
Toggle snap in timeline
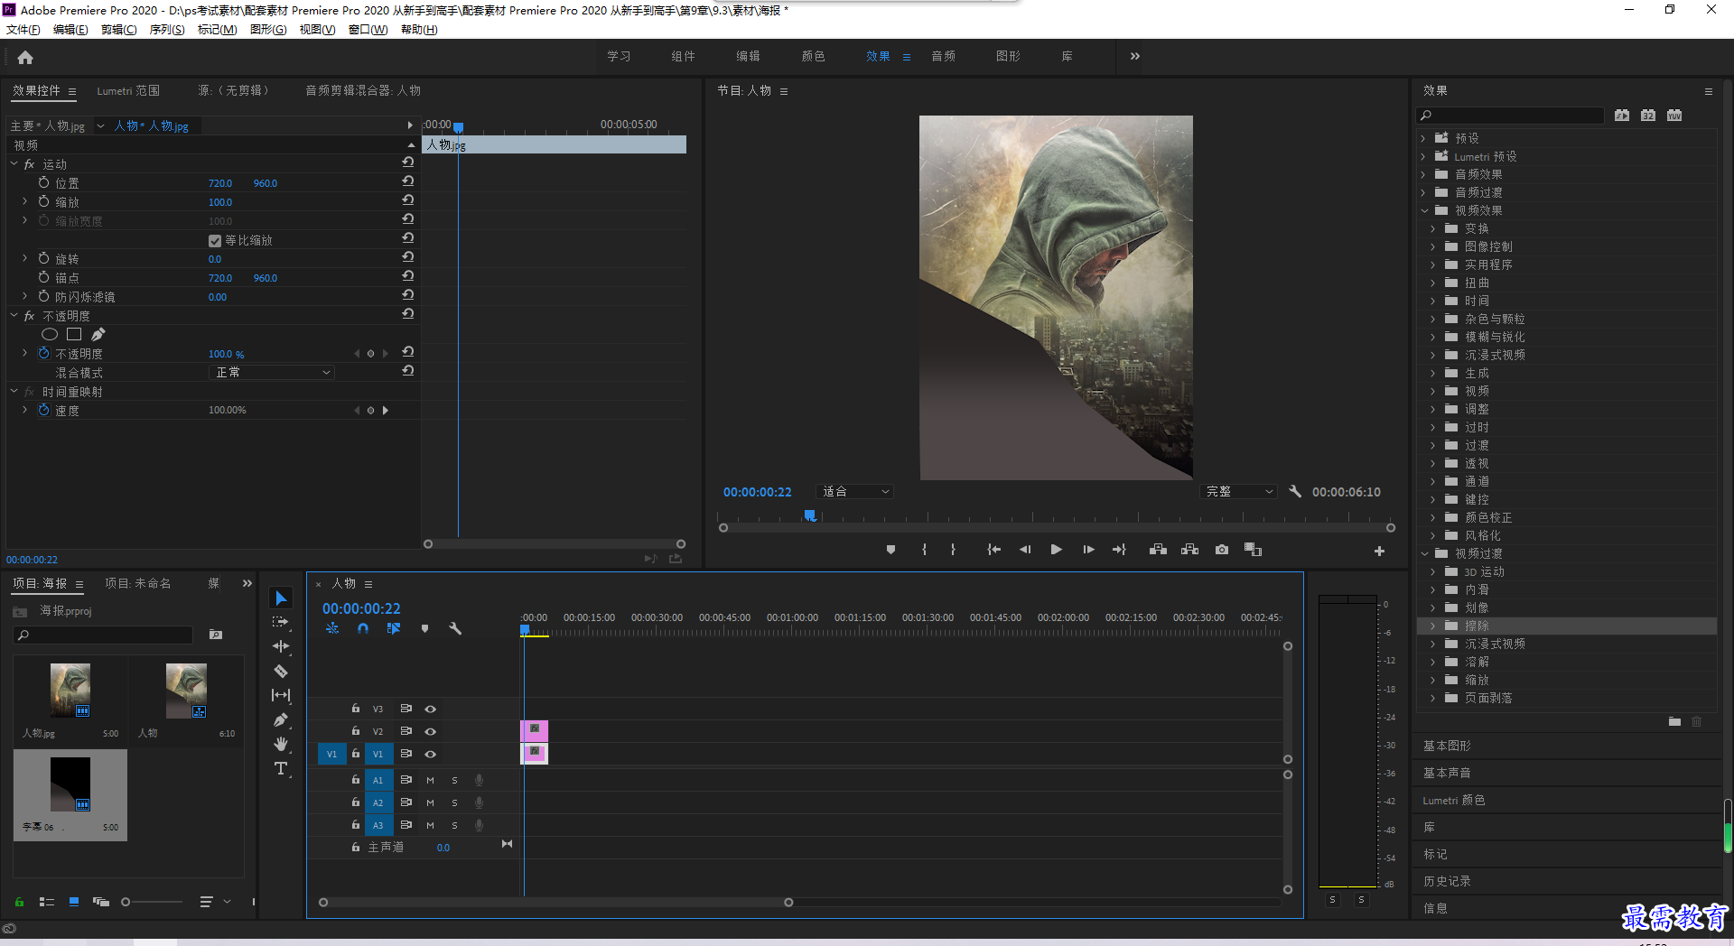pyautogui.click(x=363, y=628)
